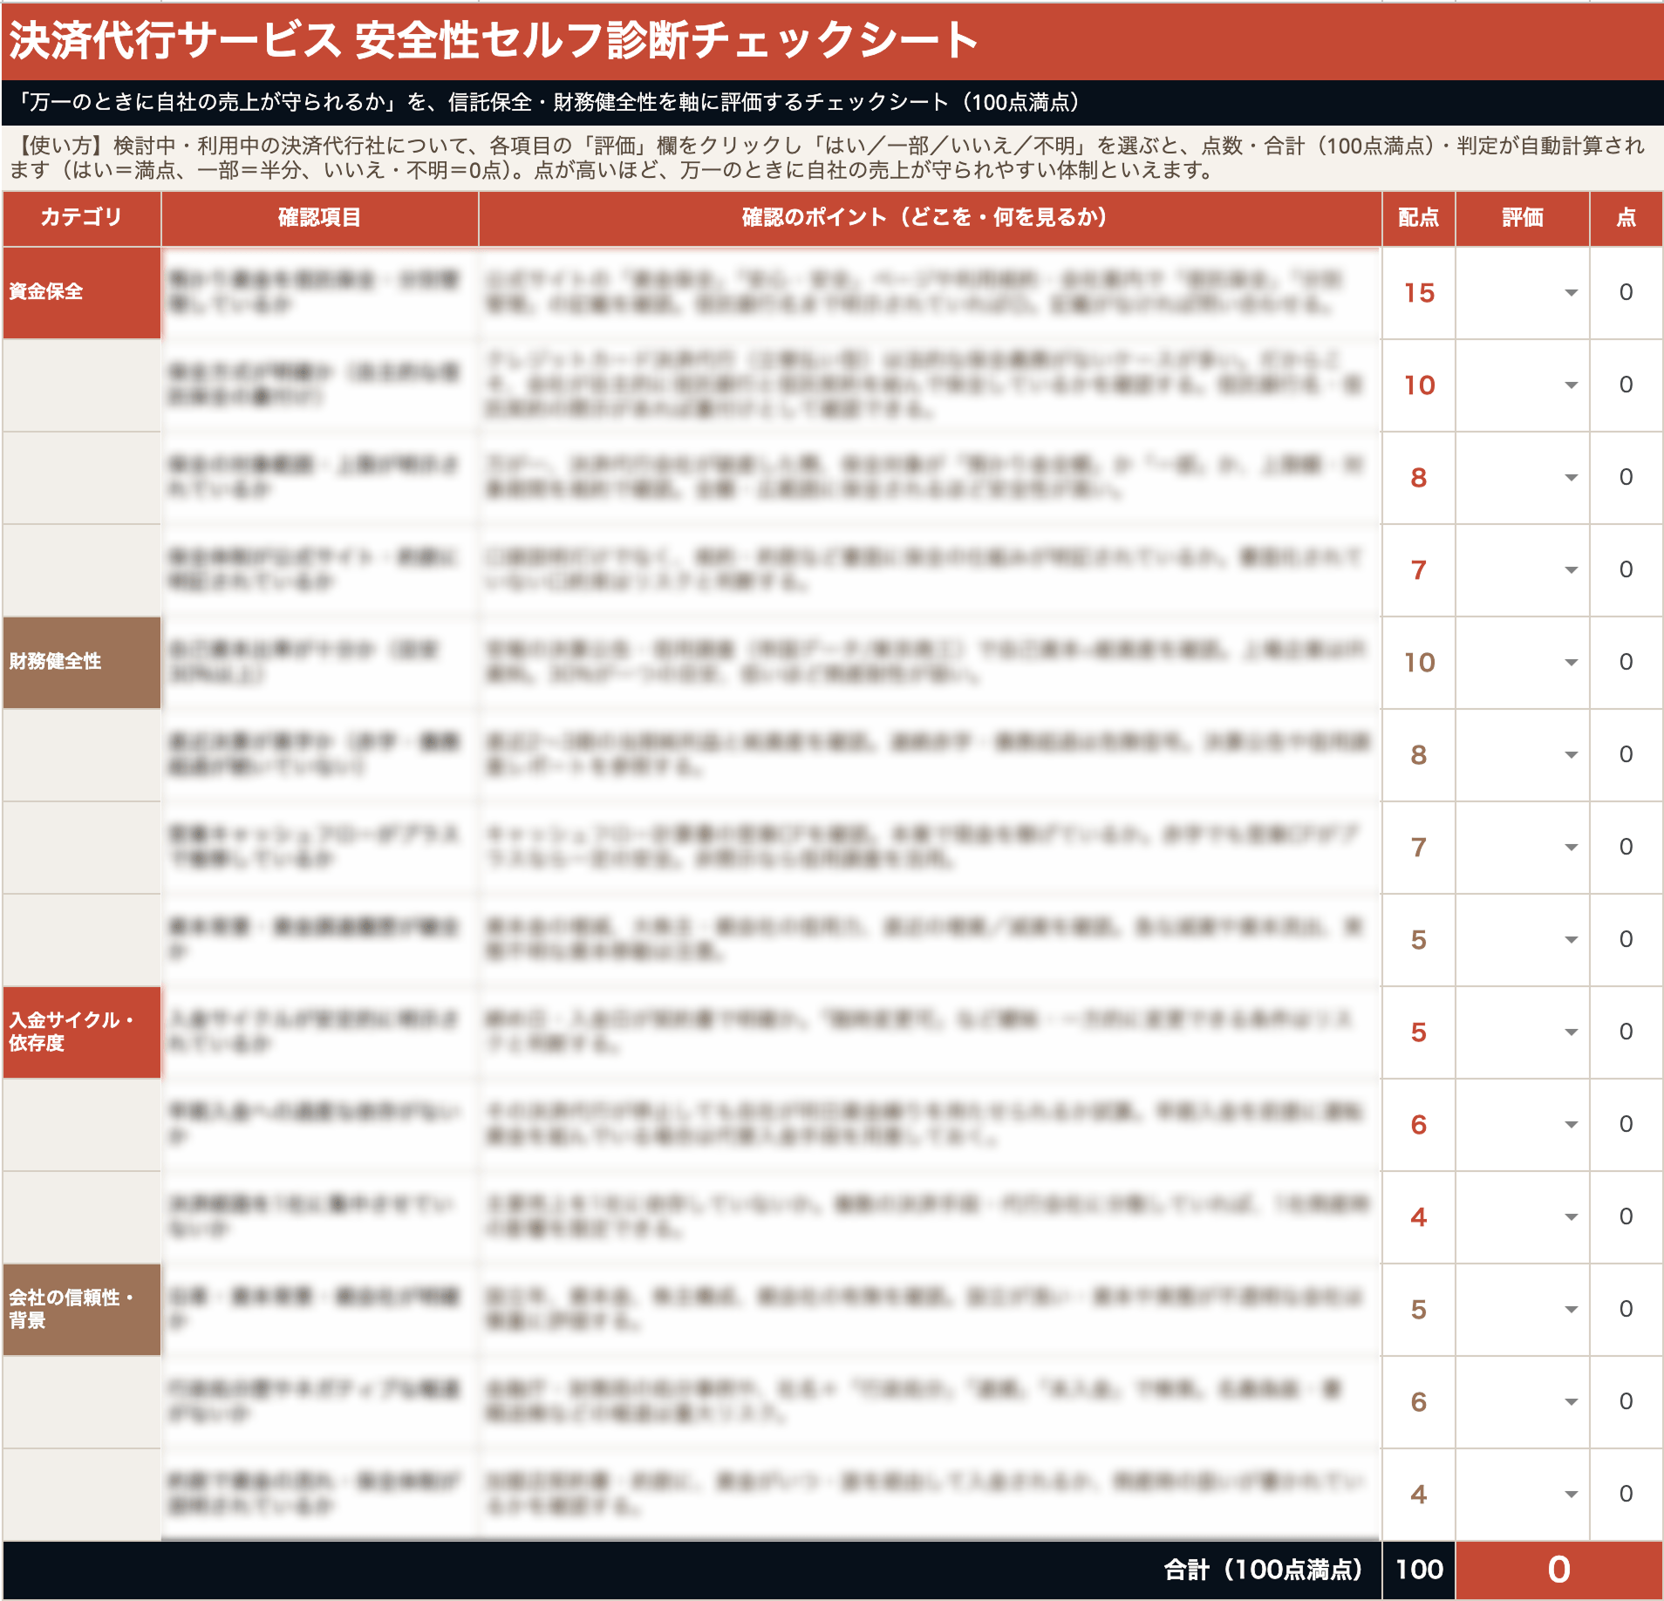The height and width of the screenshot is (1601, 1664).
Task: Open the 評価 dropdown in the 入金サイクル・依存度 5-point row
Action: tap(1571, 1032)
